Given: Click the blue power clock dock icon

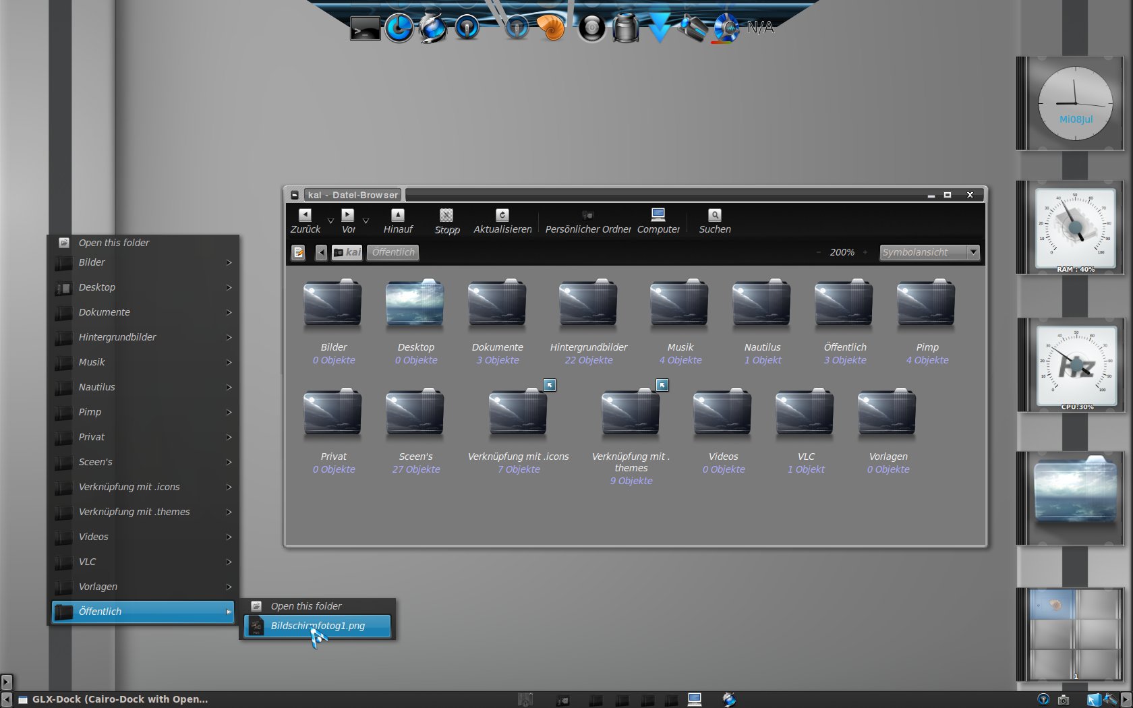Looking at the screenshot, I should click(x=399, y=28).
